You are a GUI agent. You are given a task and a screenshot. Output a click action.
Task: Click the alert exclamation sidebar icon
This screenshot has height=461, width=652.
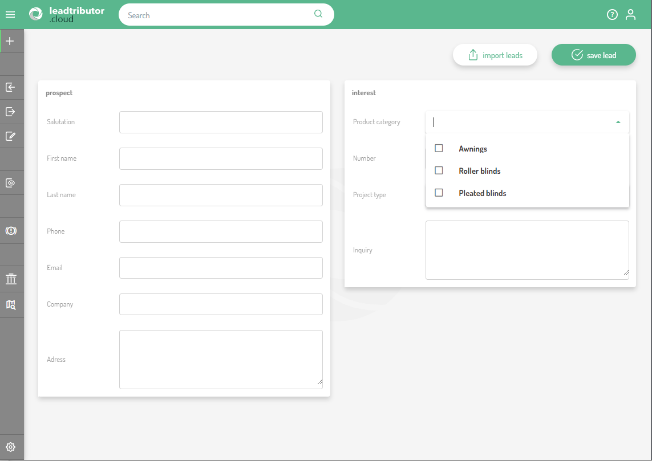[x=10, y=231]
